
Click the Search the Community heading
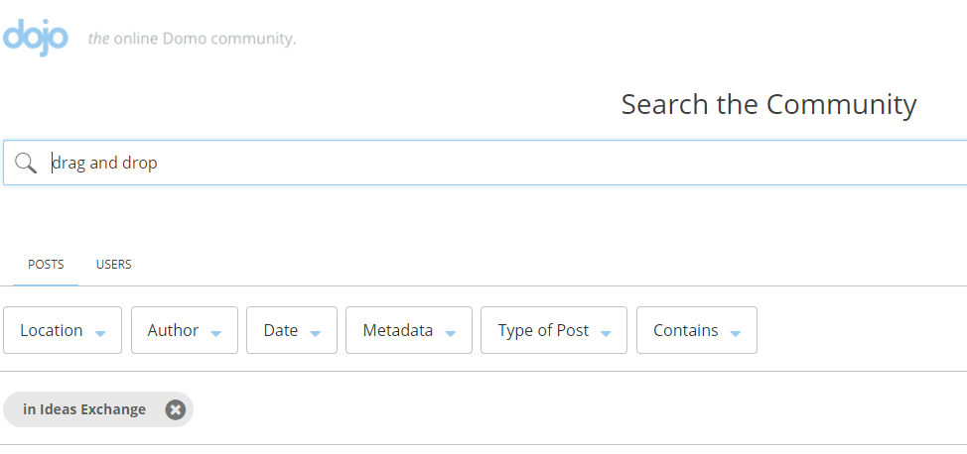768,104
